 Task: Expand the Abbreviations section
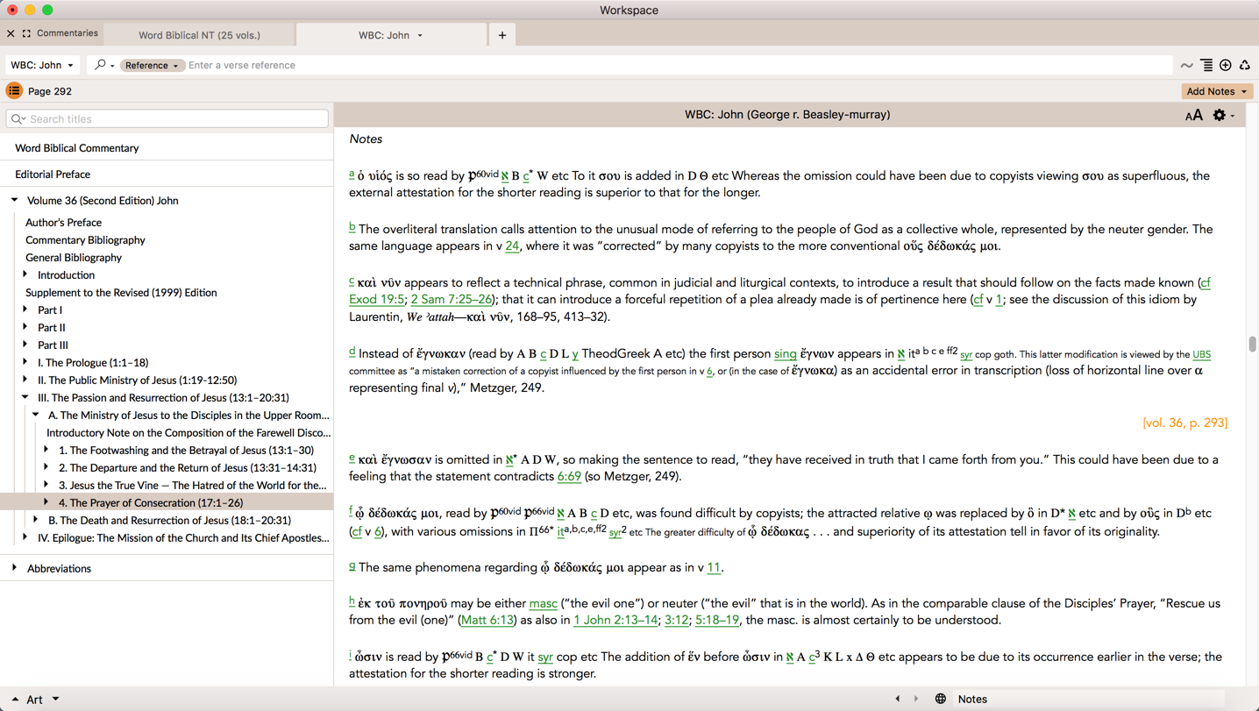click(x=15, y=568)
